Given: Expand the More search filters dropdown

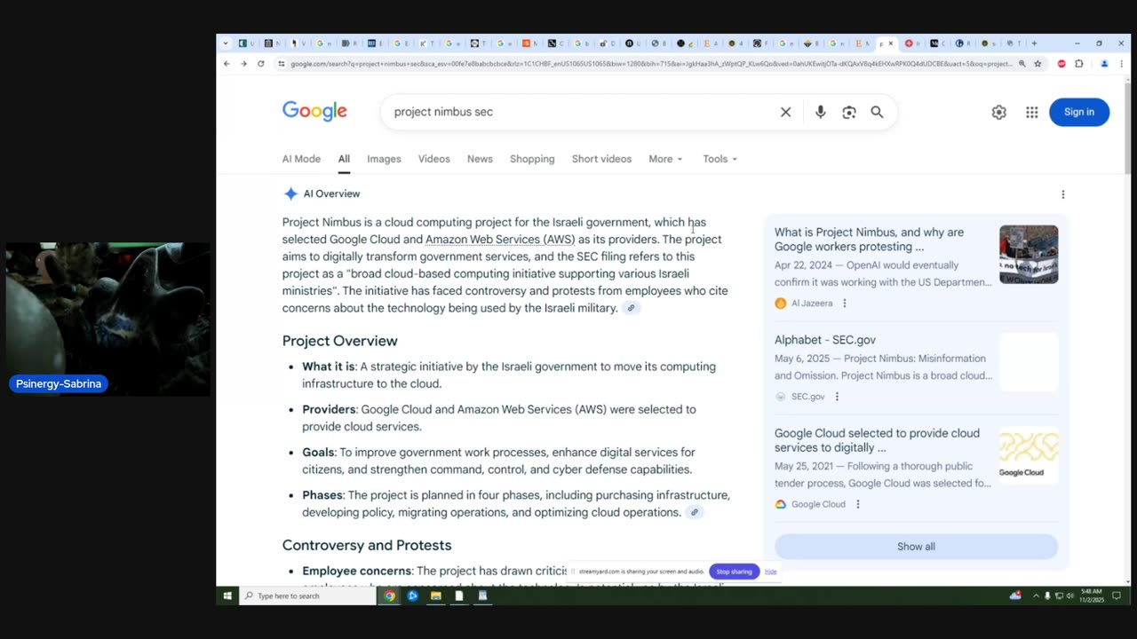Looking at the screenshot, I should click(665, 159).
